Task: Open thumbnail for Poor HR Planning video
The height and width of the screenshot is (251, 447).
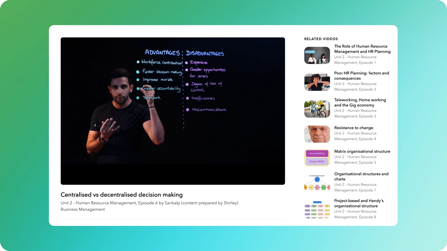Action: (x=317, y=82)
